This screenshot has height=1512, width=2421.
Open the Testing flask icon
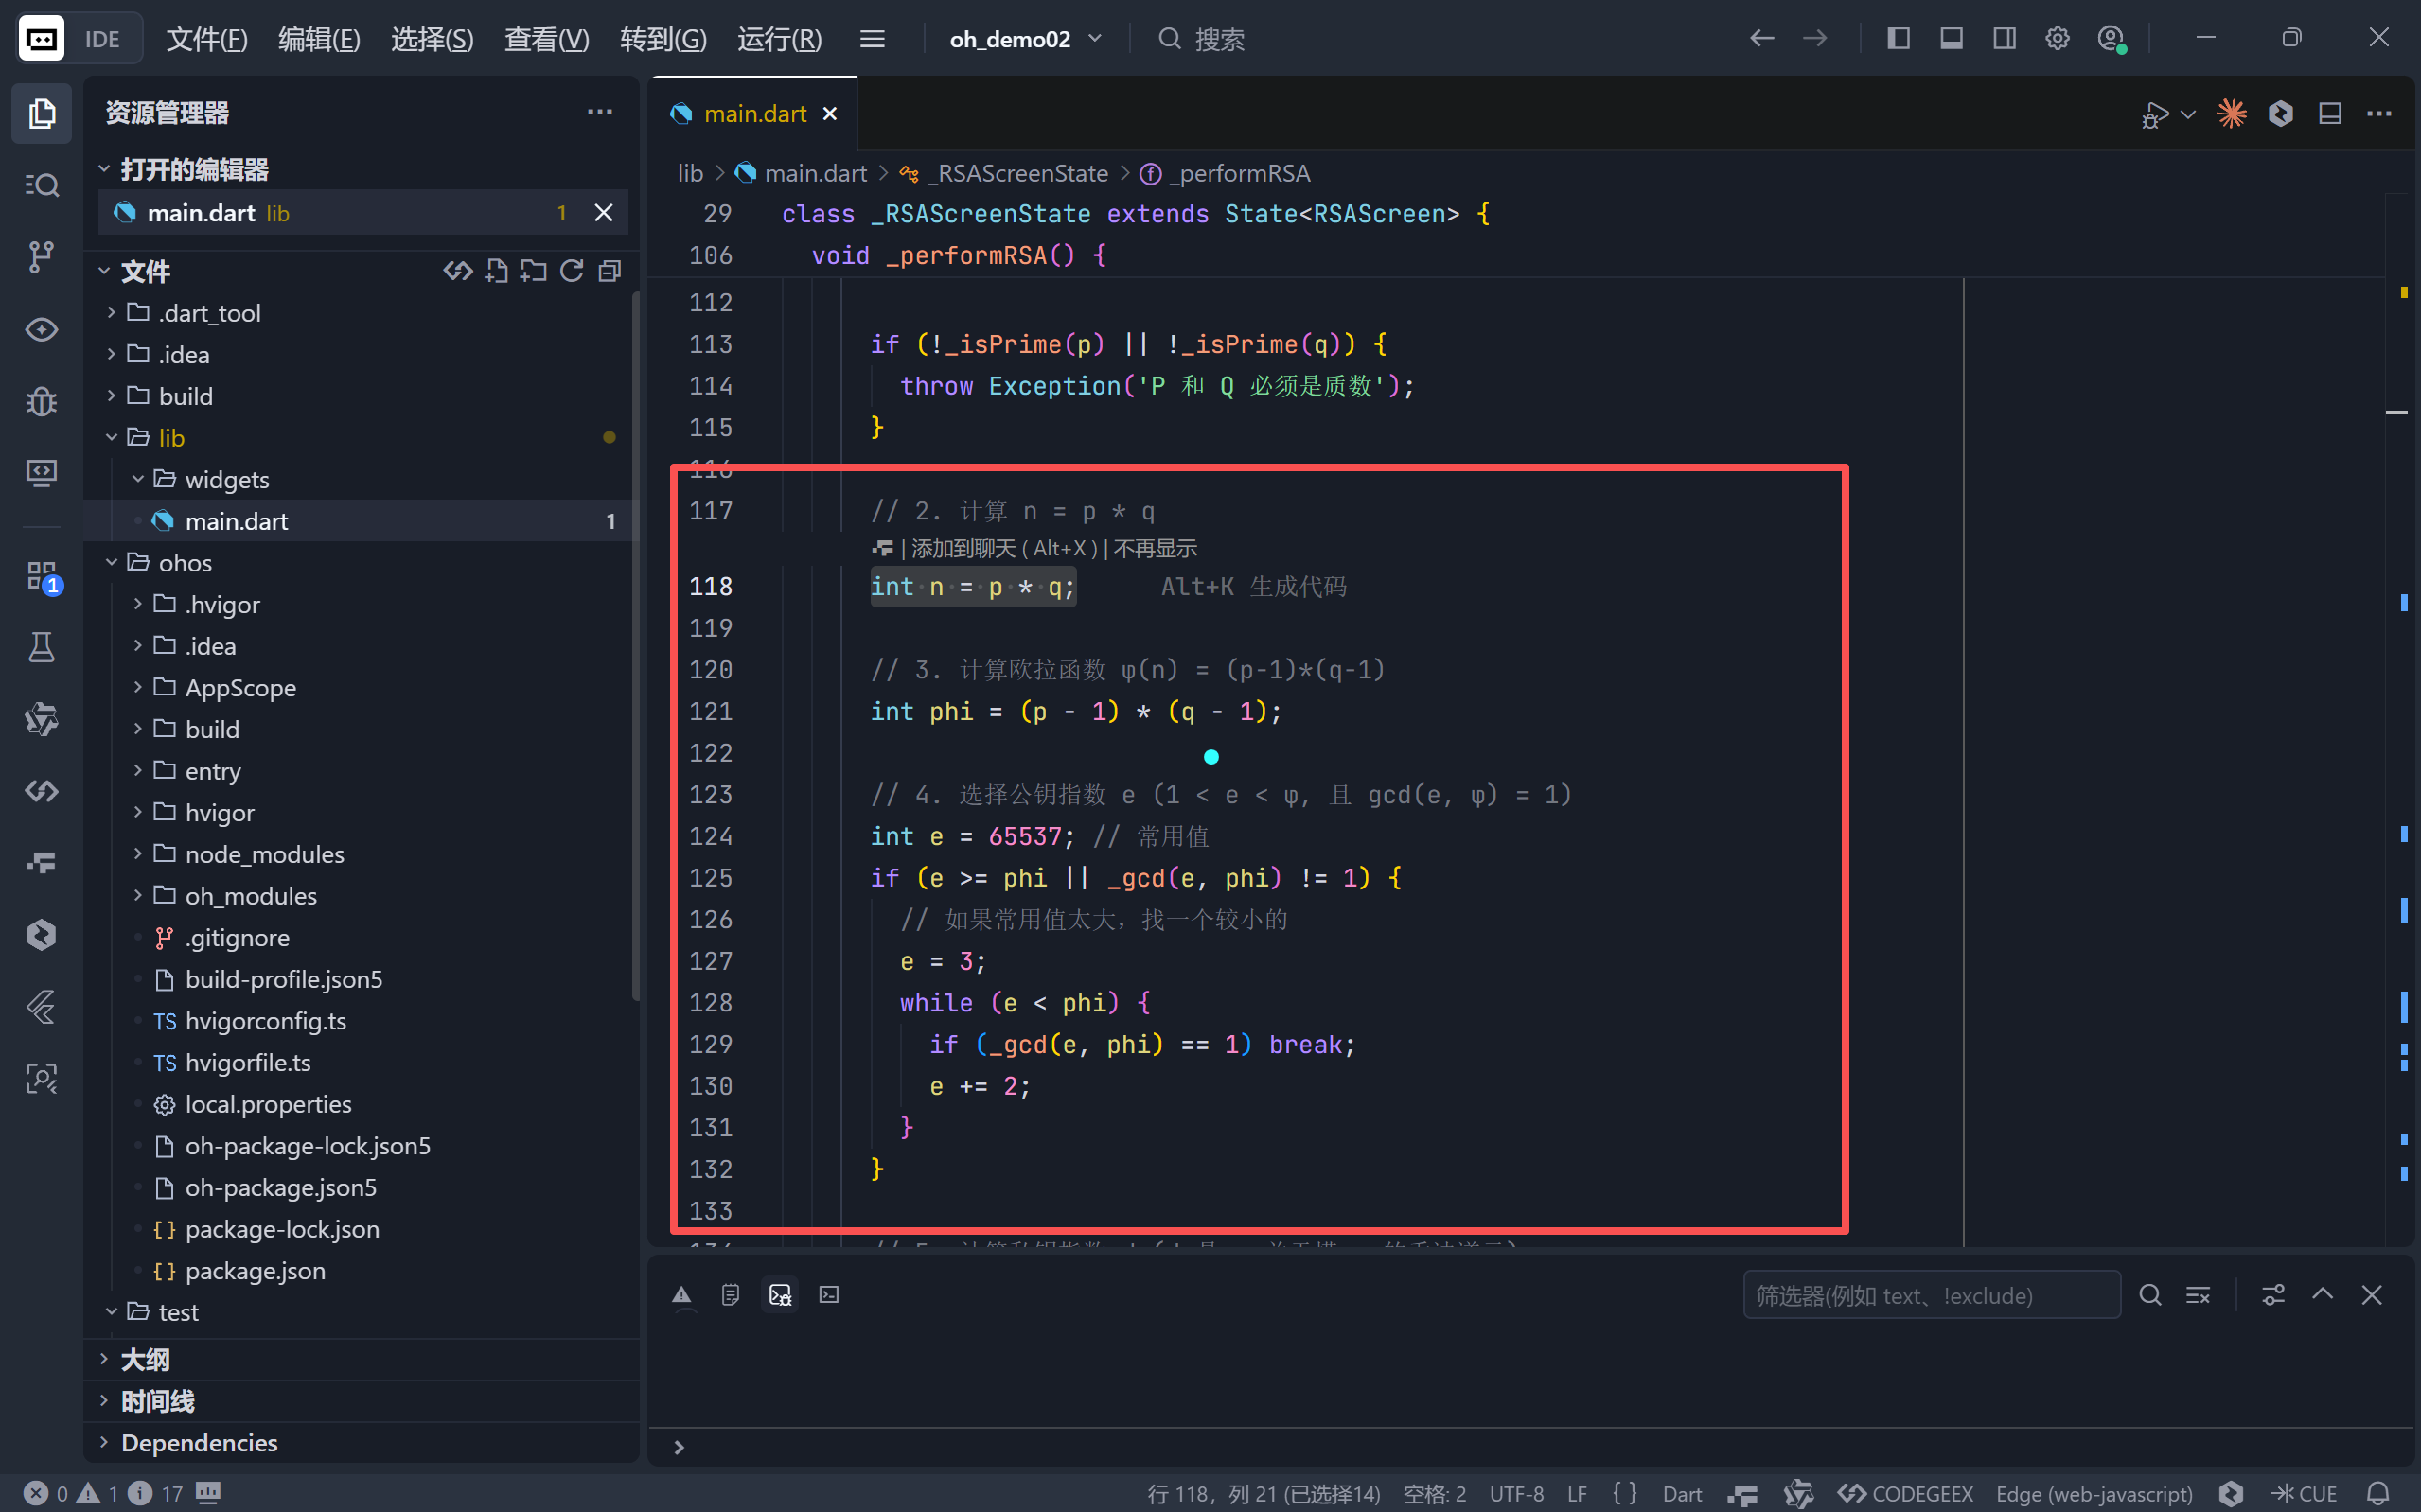(41, 648)
